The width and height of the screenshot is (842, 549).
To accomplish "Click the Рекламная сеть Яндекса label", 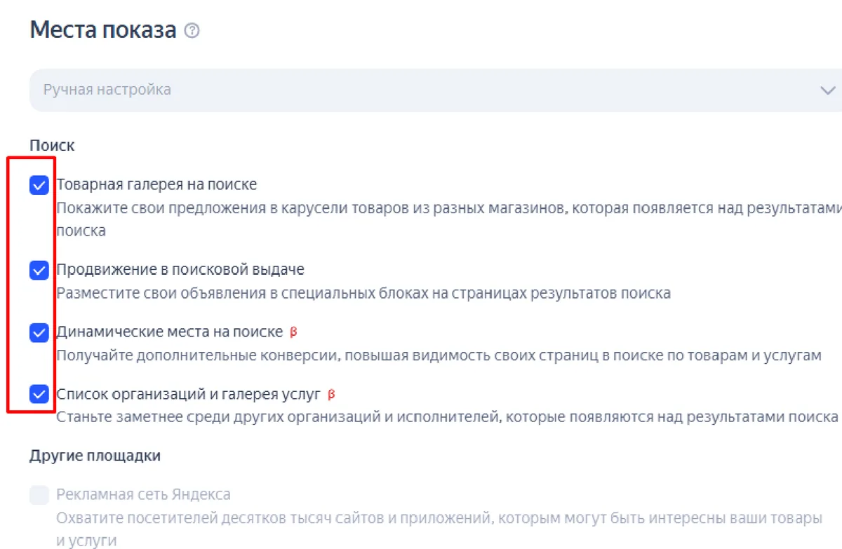I will click(143, 495).
